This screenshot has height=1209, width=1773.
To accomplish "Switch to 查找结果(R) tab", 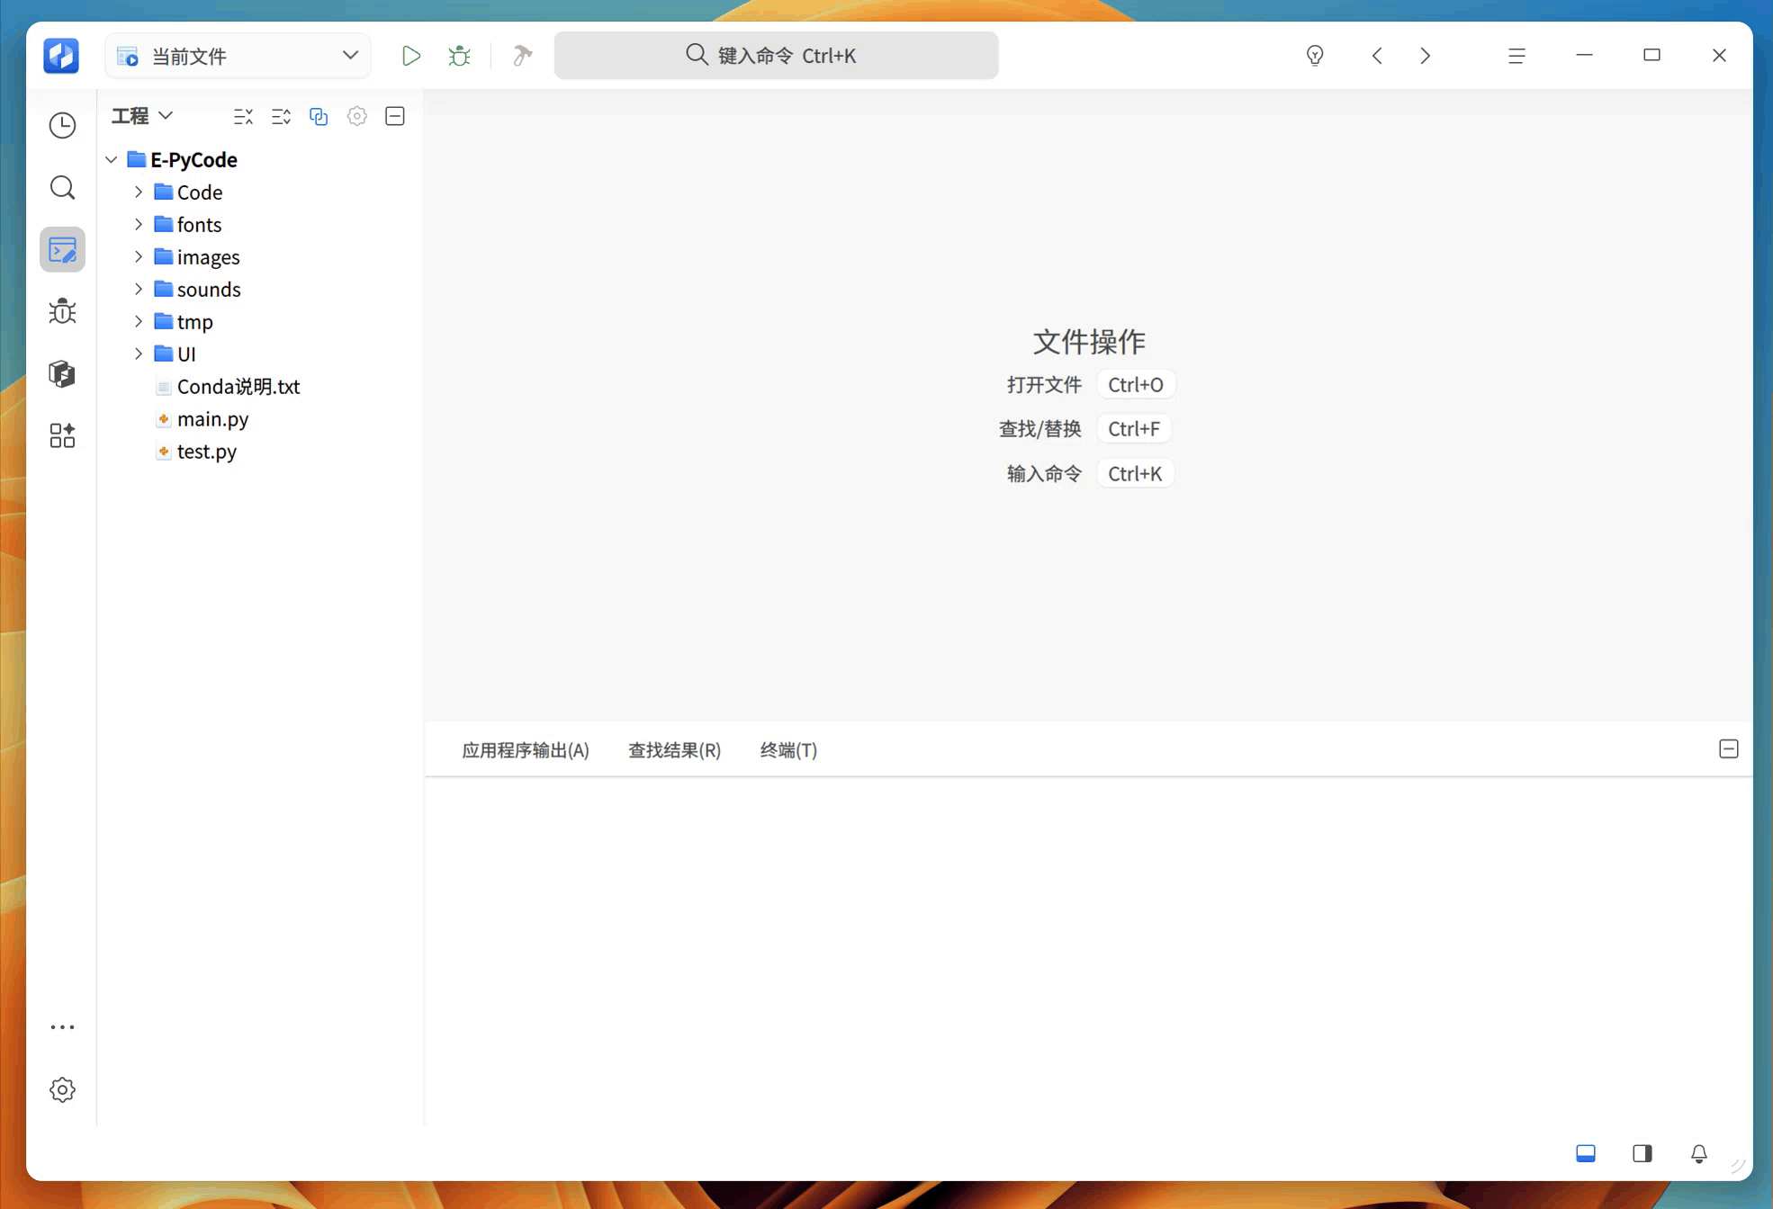I will (x=674, y=750).
